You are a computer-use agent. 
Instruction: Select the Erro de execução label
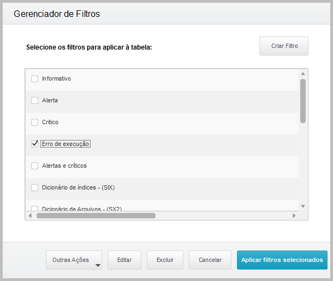click(66, 144)
